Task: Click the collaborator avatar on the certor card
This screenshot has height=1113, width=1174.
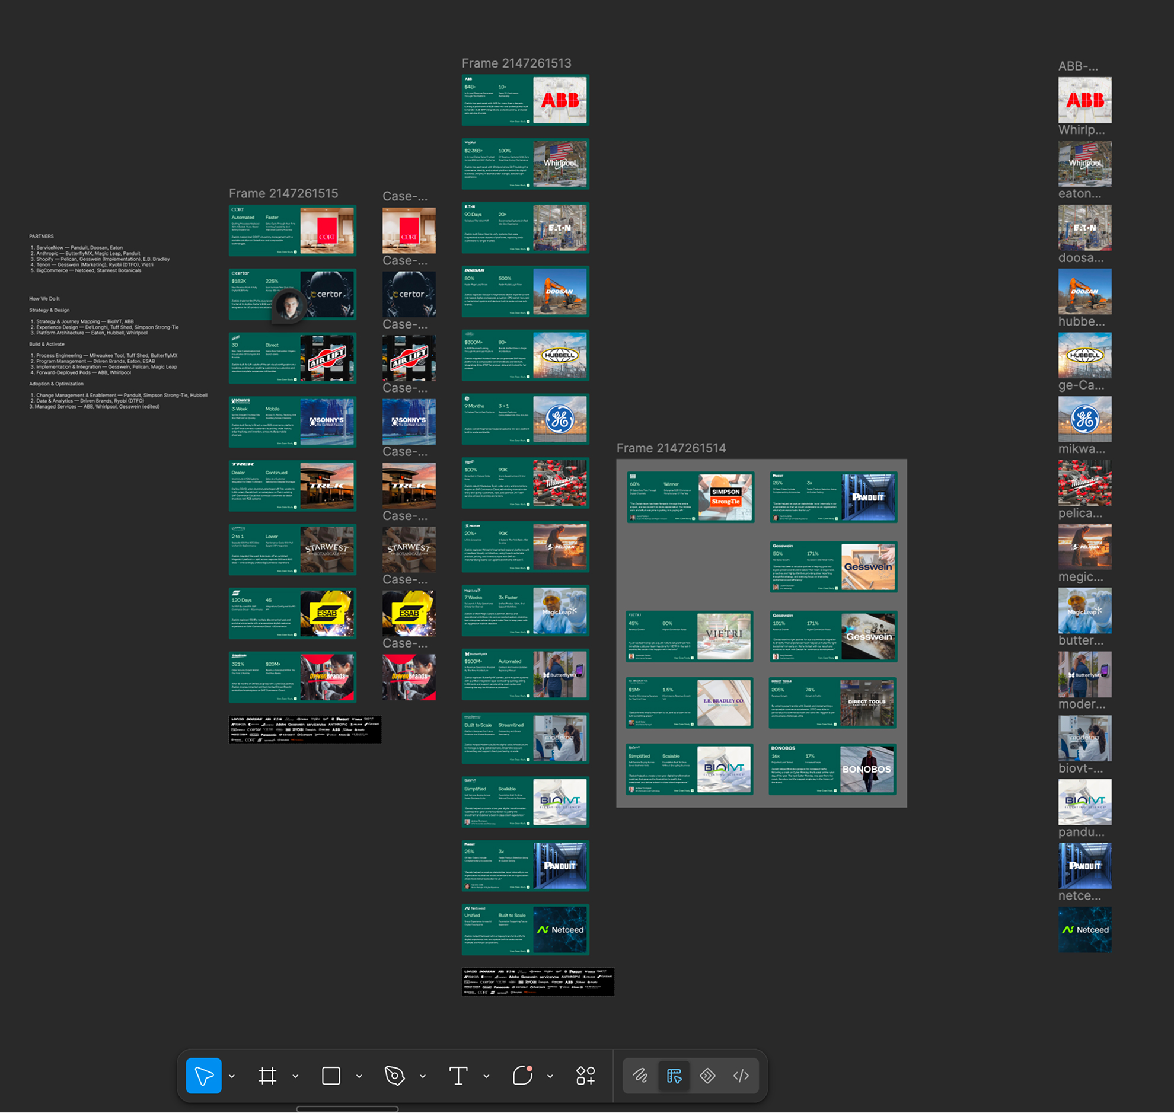Action: point(289,305)
